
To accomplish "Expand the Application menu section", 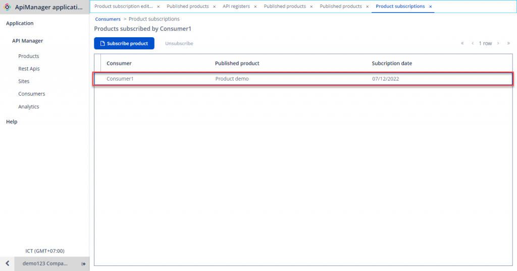I will click(x=20, y=23).
